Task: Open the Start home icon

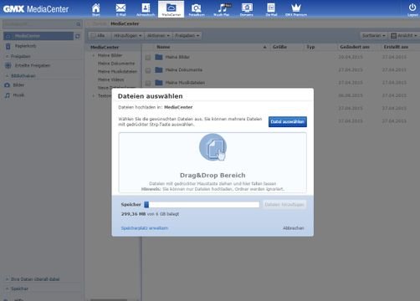Action: pyautogui.click(x=95, y=9)
